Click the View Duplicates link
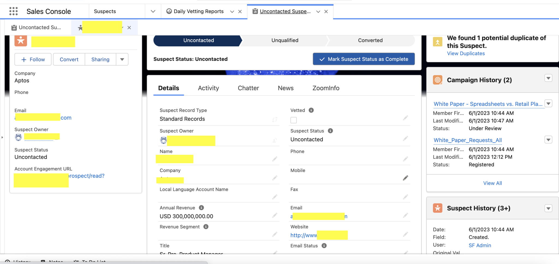 pyautogui.click(x=466, y=54)
